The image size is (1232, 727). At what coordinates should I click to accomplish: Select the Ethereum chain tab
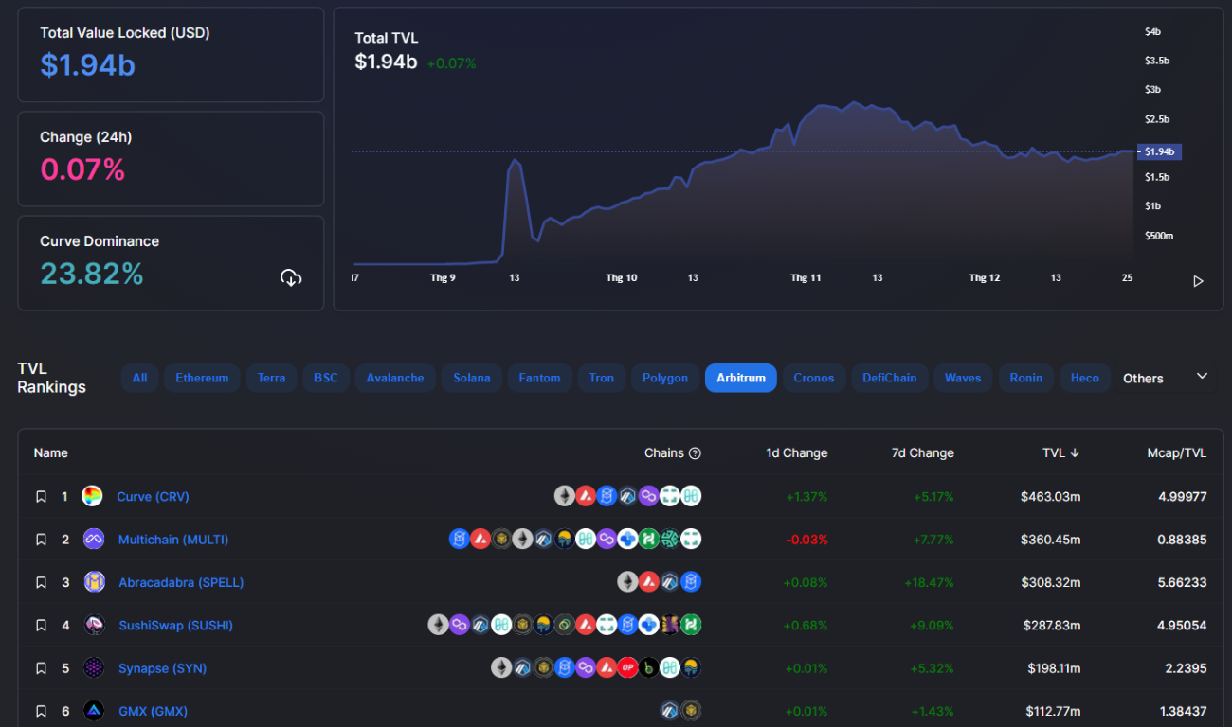click(x=202, y=378)
